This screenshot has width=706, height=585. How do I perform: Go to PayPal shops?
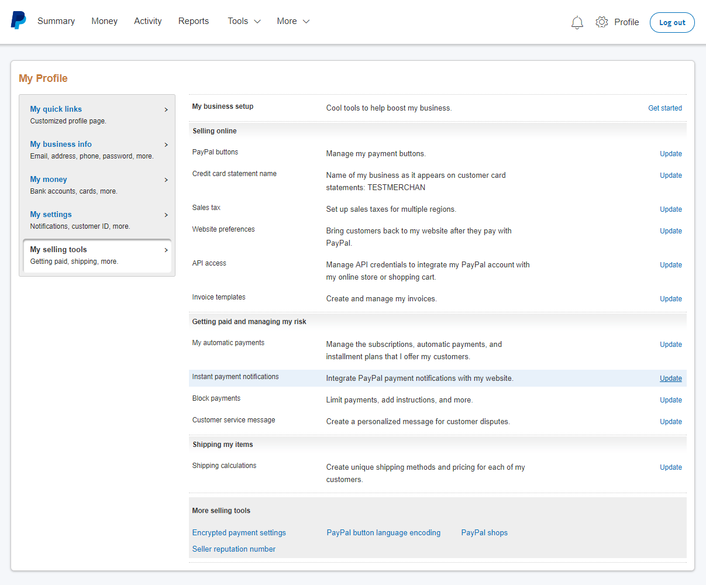[x=484, y=533]
